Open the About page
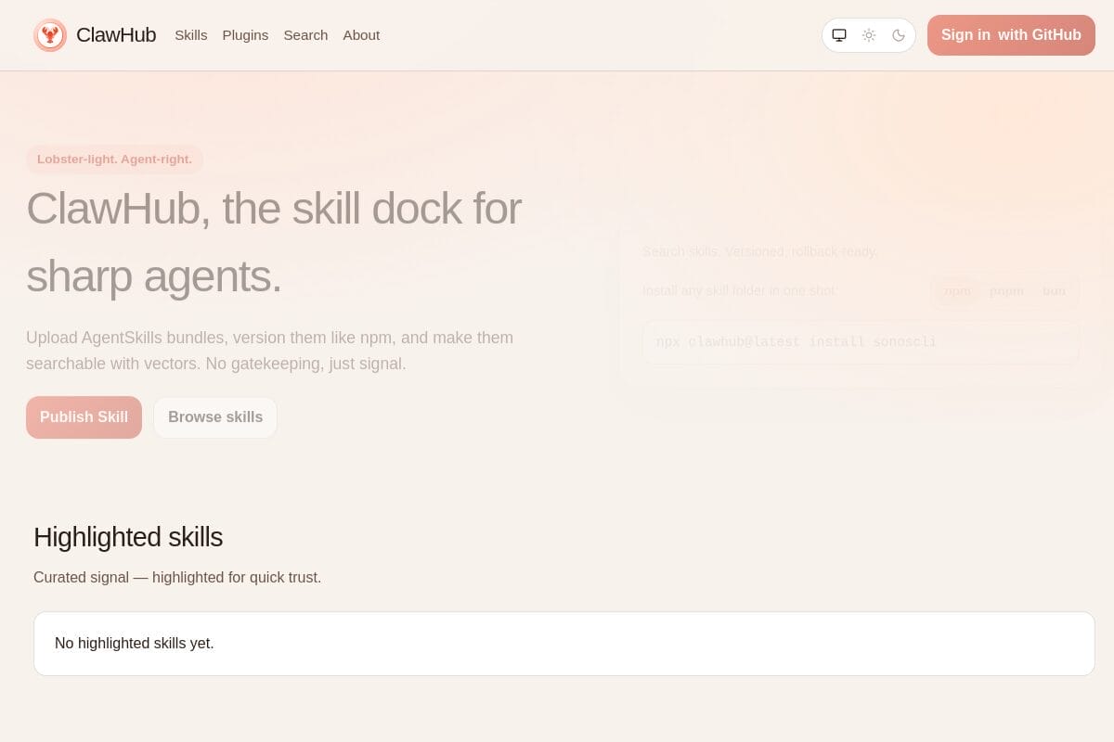 (x=361, y=34)
